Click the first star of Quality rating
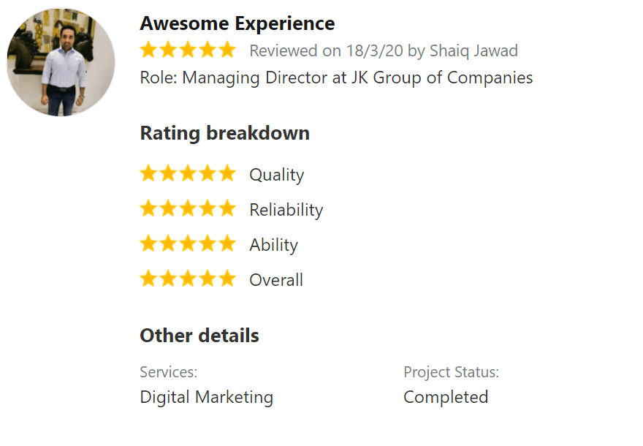Screen dimensions: 643x446 pos(149,174)
